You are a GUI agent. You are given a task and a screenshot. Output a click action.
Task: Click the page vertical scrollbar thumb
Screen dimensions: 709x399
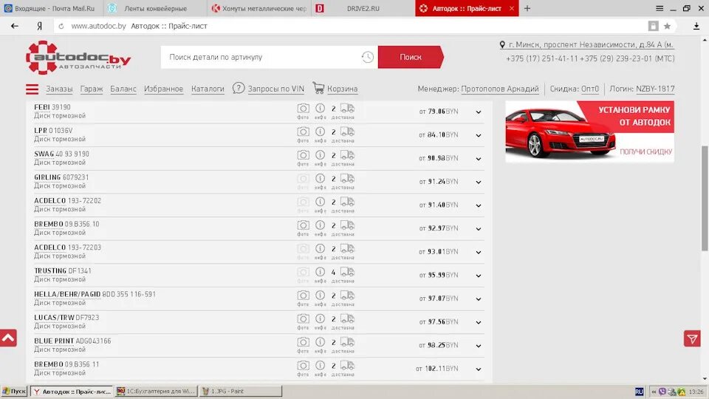(x=705, y=198)
